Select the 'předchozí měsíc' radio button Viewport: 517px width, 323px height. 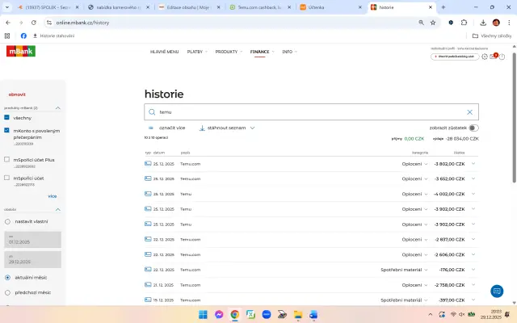coord(7,292)
